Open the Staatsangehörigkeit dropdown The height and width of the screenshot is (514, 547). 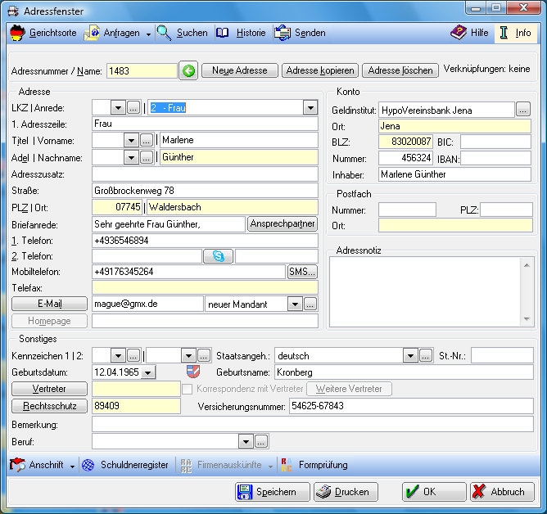pos(410,356)
